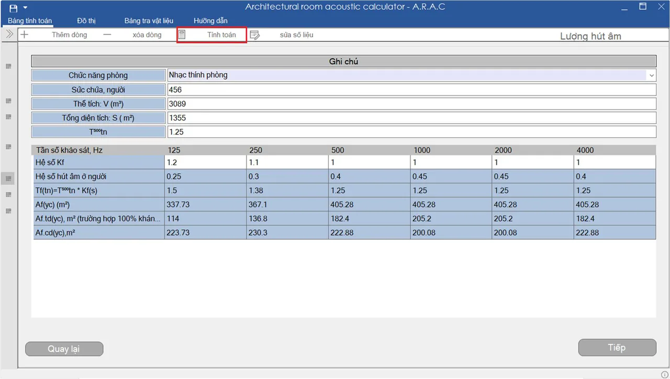Click the minus icon for xóa dòng
Screen dimensions: 670x379
(x=107, y=35)
